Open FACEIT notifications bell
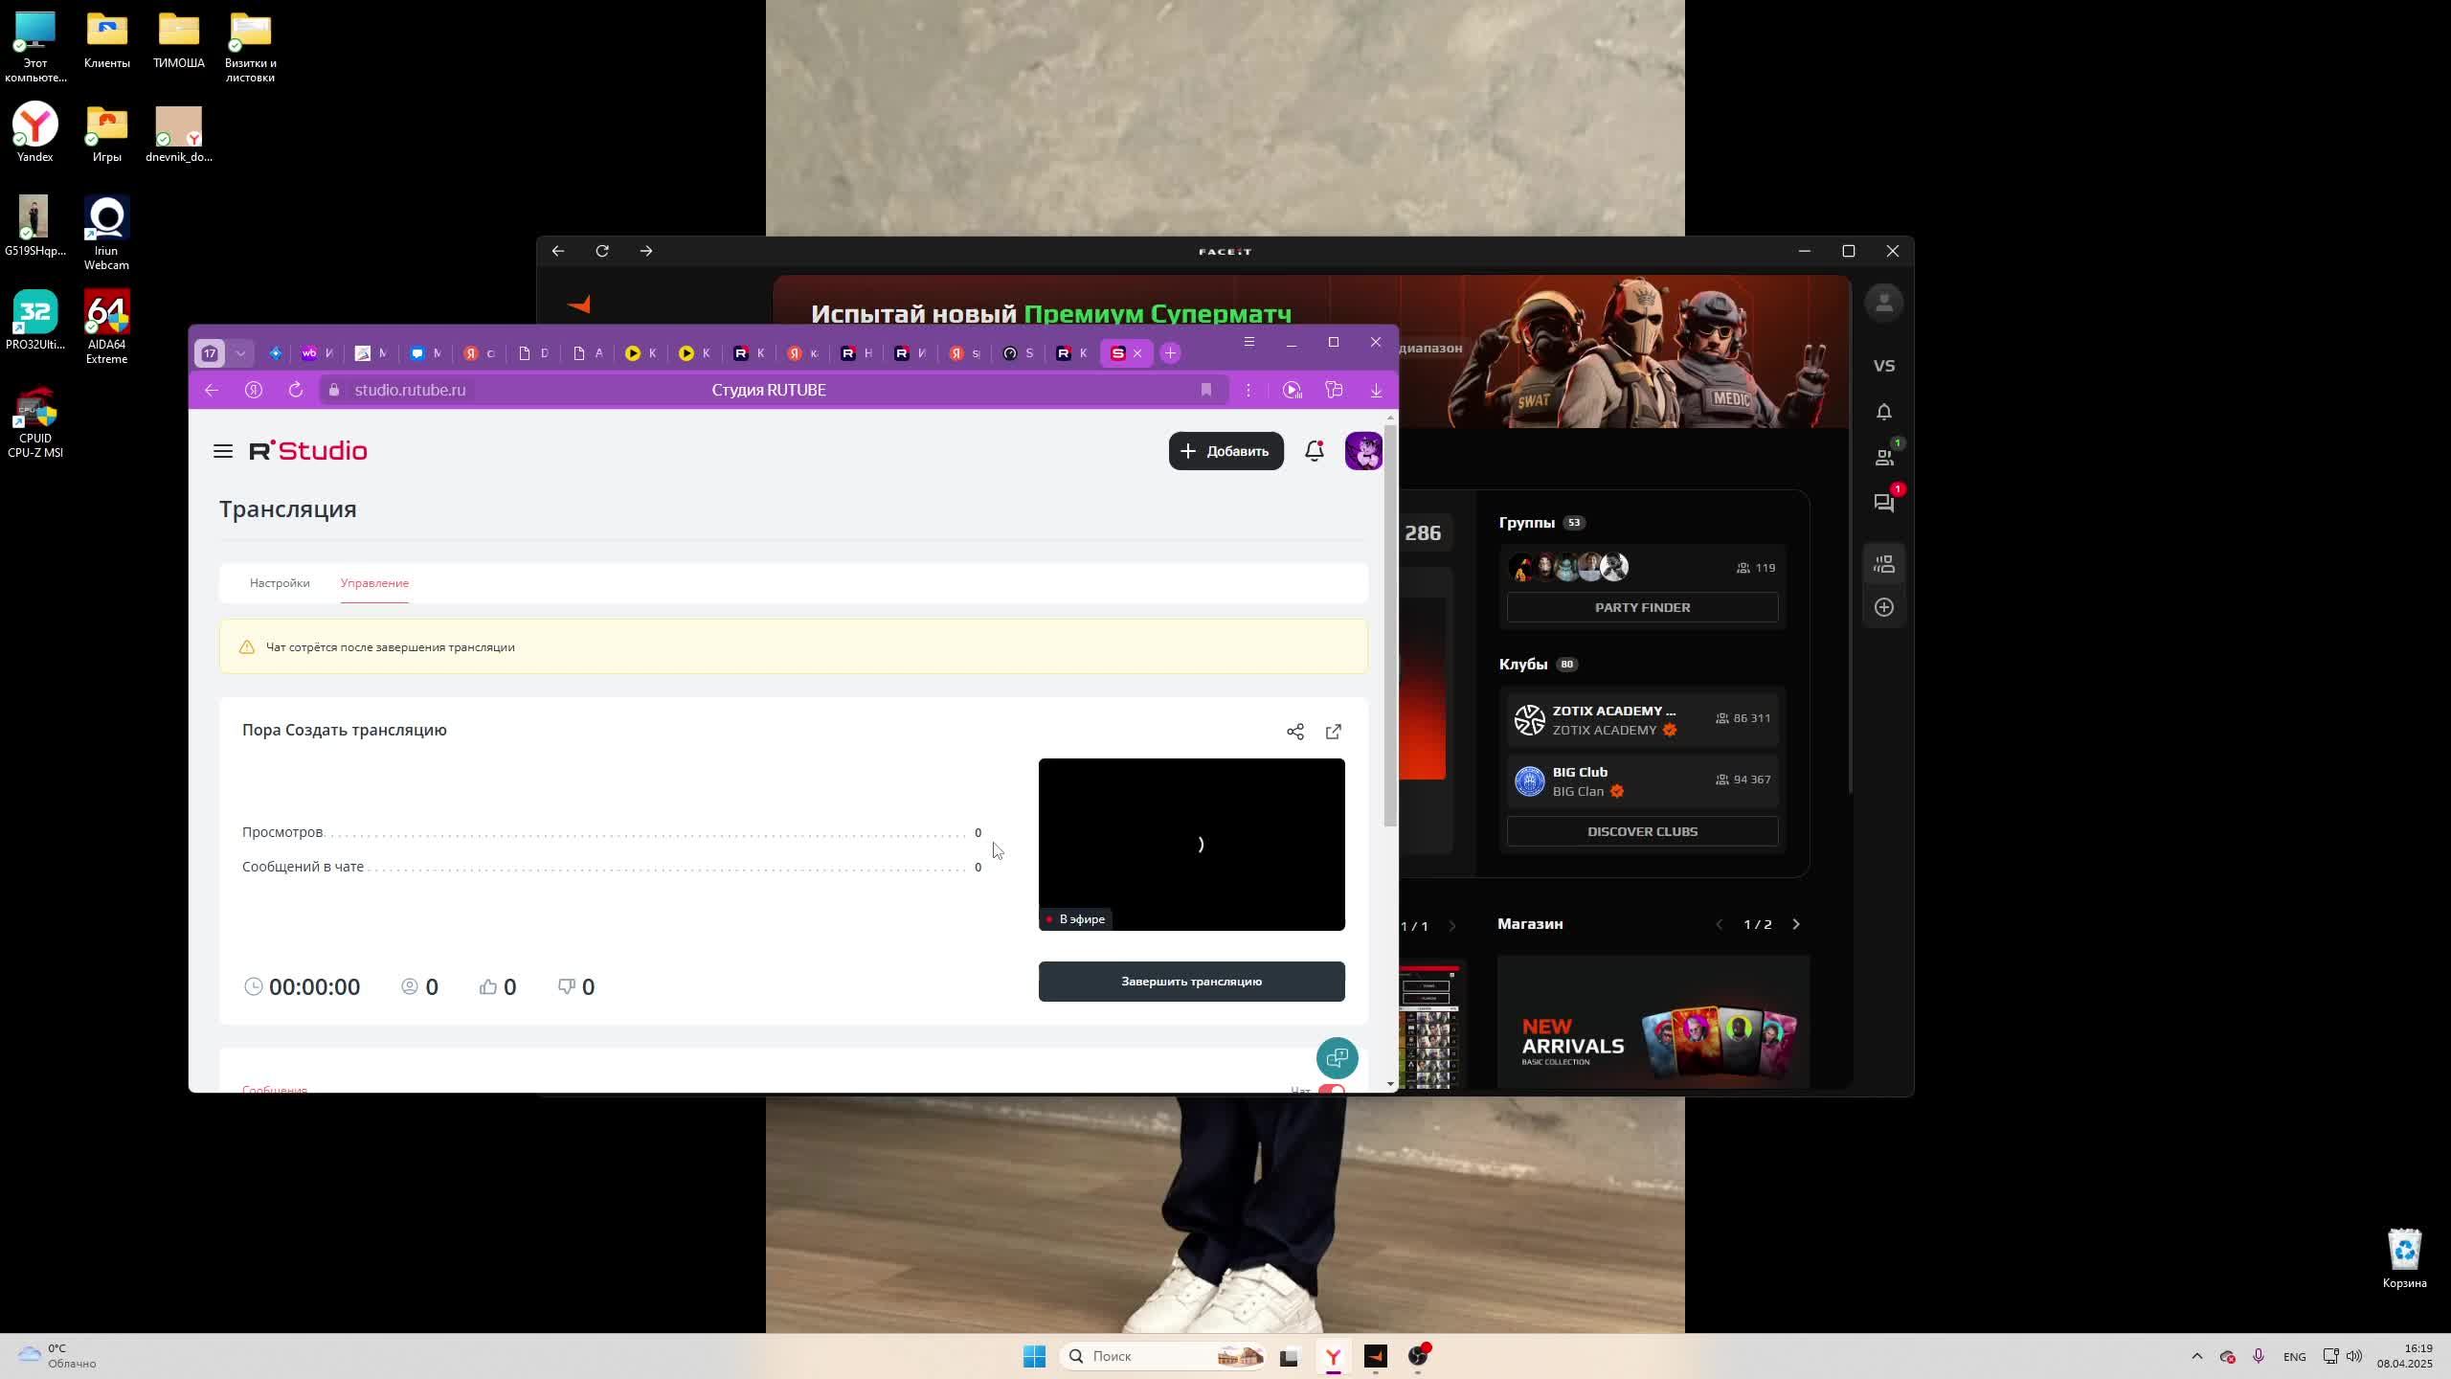This screenshot has height=1379, width=2451. pyautogui.click(x=1884, y=412)
